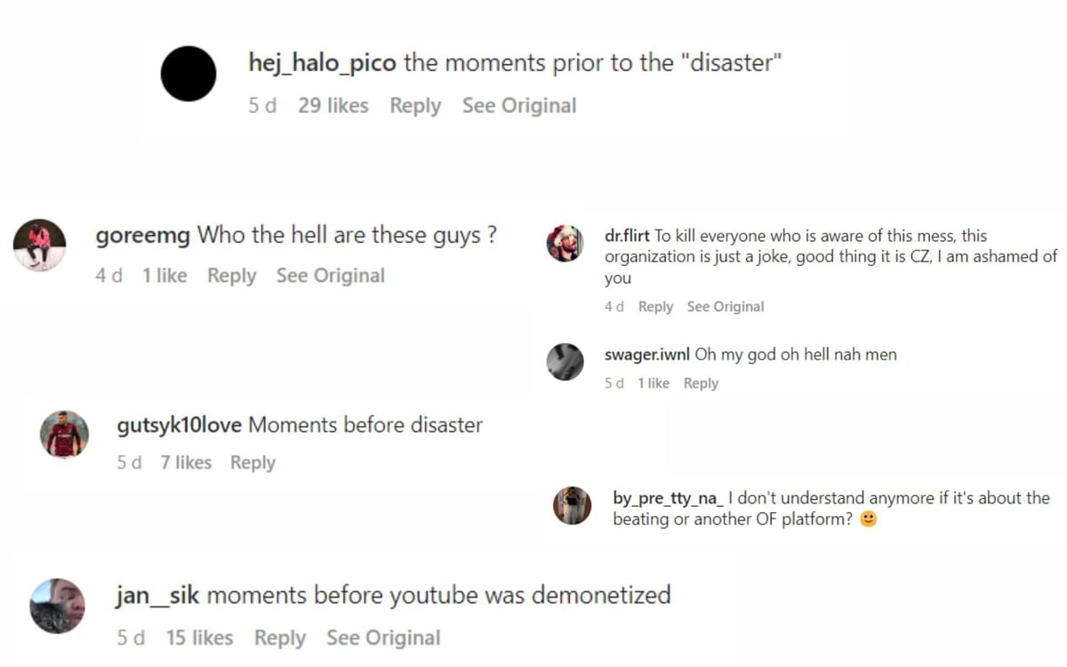1067x667 pixels.
Task: View 29 likes on hej_halo_pico's comment
Action: click(333, 106)
